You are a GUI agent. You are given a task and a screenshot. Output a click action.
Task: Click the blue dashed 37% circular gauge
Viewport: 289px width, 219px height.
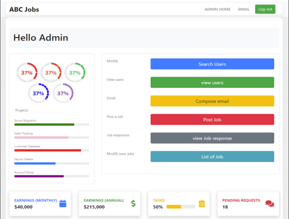point(38,93)
